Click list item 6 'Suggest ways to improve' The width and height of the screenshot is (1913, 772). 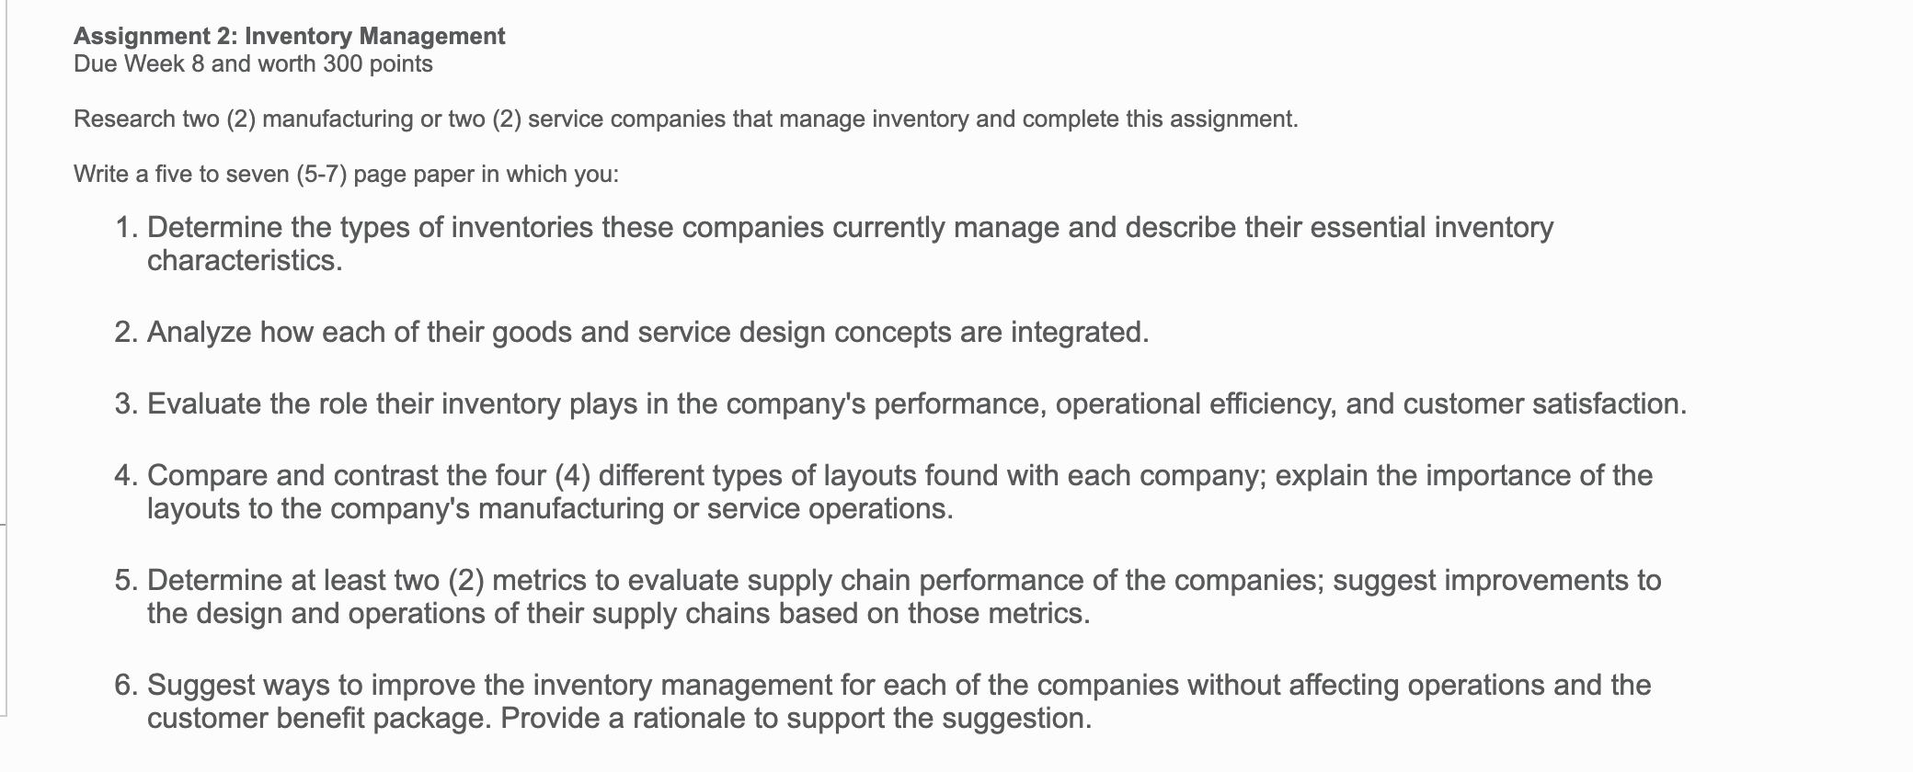pyautogui.click(x=883, y=701)
